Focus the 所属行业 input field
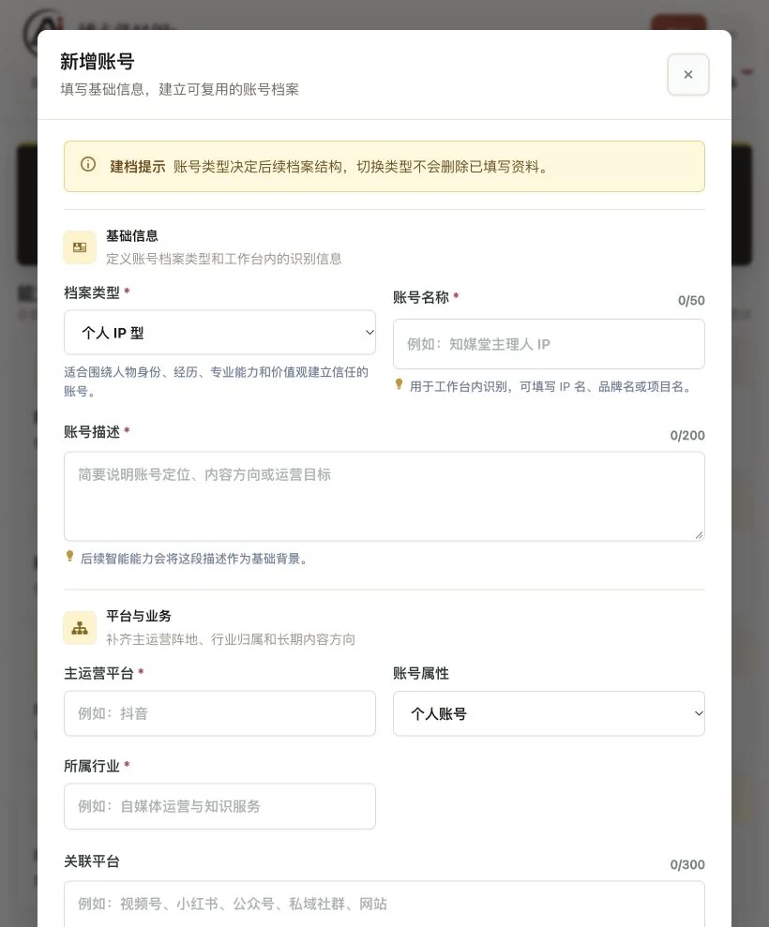Screen dimensions: 769x927 [219, 806]
